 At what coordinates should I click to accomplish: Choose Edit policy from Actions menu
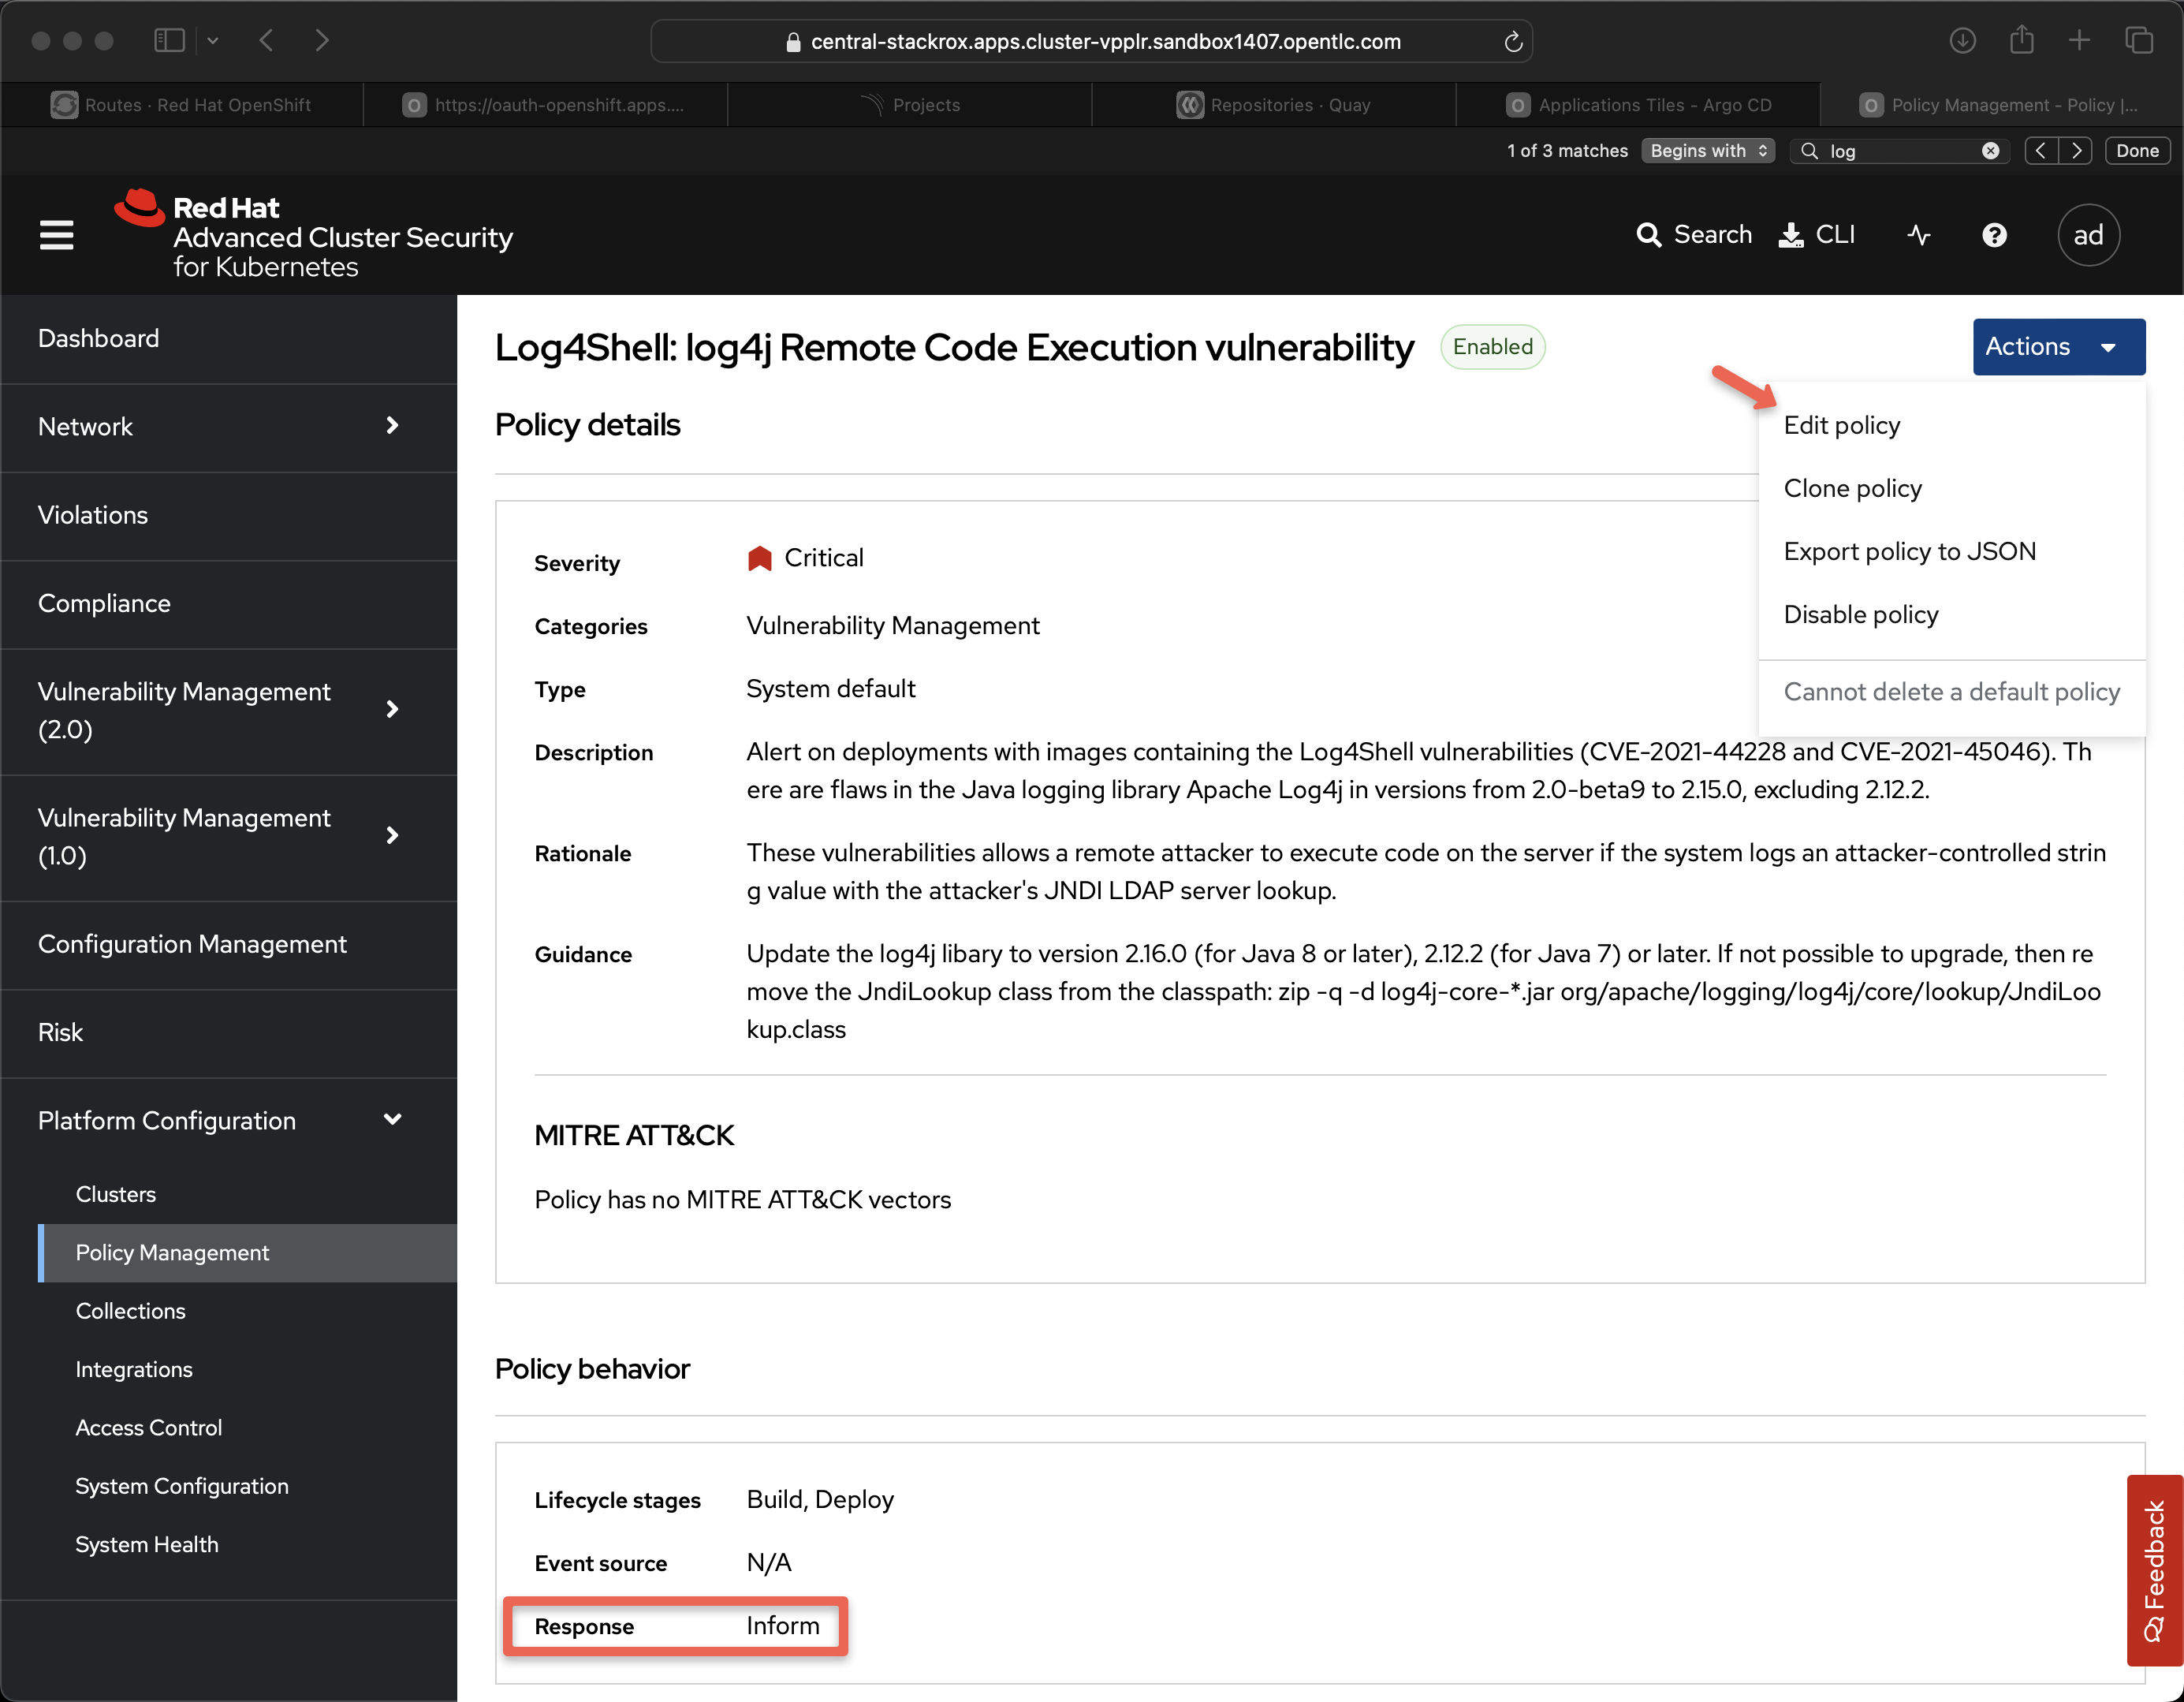click(x=1841, y=425)
